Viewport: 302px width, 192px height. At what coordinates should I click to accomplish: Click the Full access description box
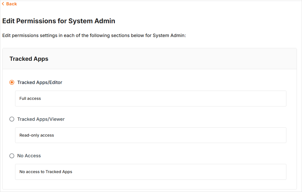(150, 99)
